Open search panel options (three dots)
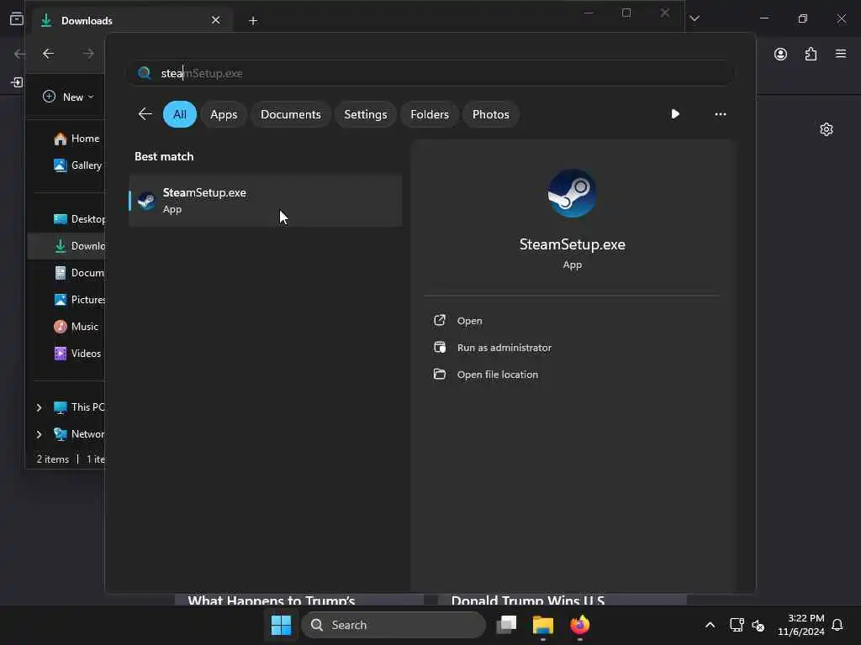Image resolution: width=861 pixels, height=645 pixels. pos(721,114)
